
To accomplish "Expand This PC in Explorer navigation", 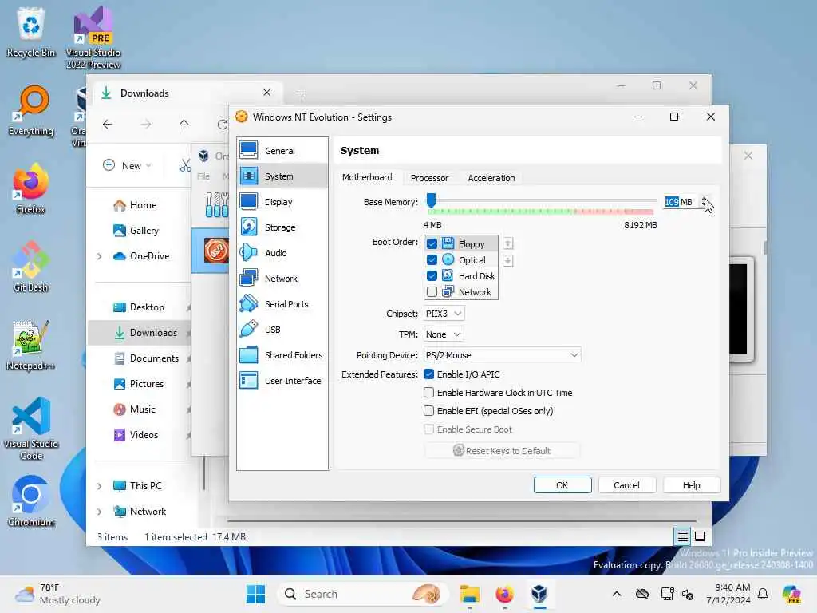I will coord(100,486).
